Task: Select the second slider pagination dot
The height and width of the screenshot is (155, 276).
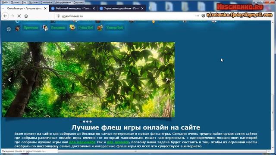Action: pyautogui.click(x=84, y=121)
